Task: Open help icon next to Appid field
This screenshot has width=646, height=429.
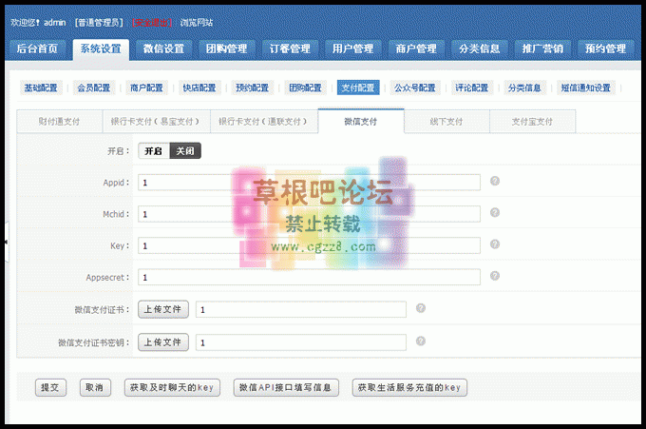Action: 495,181
